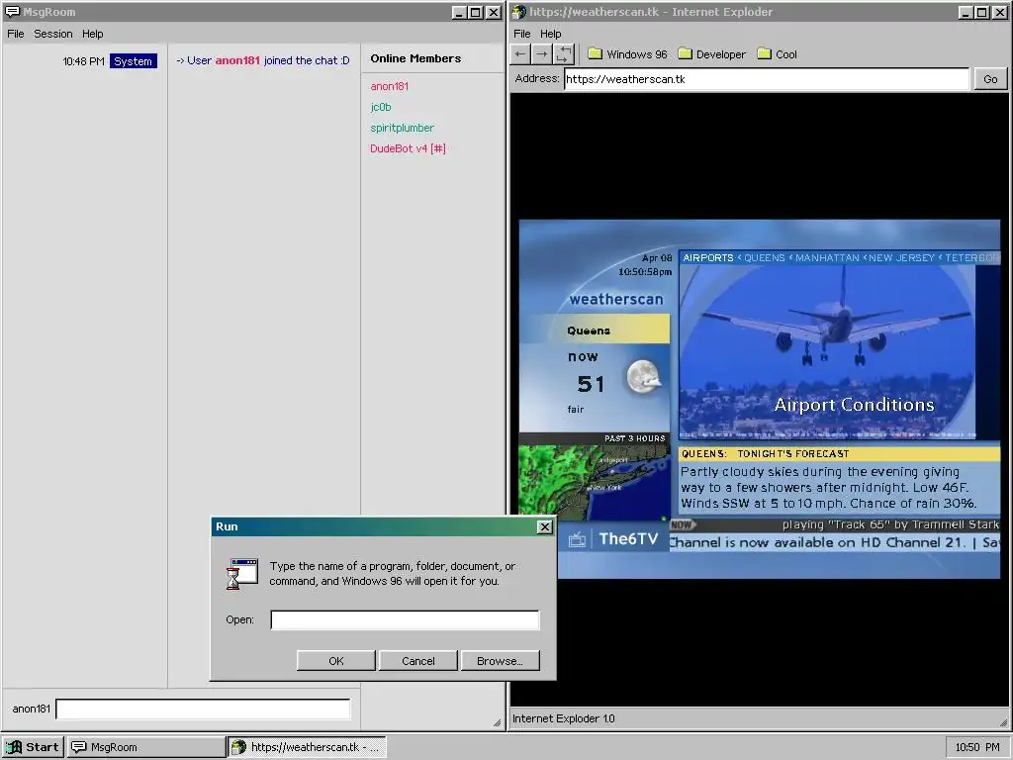The height and width of the screenshot is (760, 1013).
Task: Click the MsgRoom title bar chat icon
Action: click(12, 12)
